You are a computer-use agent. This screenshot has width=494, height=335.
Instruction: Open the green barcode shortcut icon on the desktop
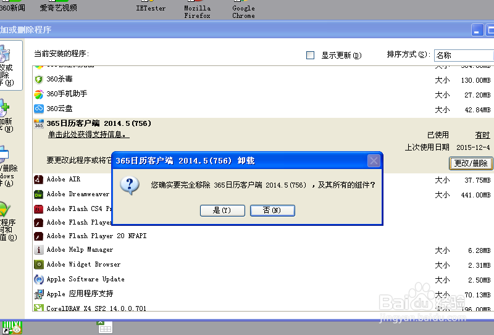click(x=12, y=328)
